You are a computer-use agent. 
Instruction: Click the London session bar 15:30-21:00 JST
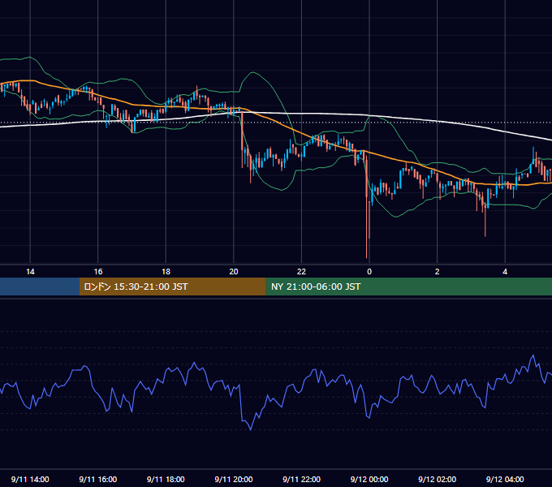pos(172,287)
